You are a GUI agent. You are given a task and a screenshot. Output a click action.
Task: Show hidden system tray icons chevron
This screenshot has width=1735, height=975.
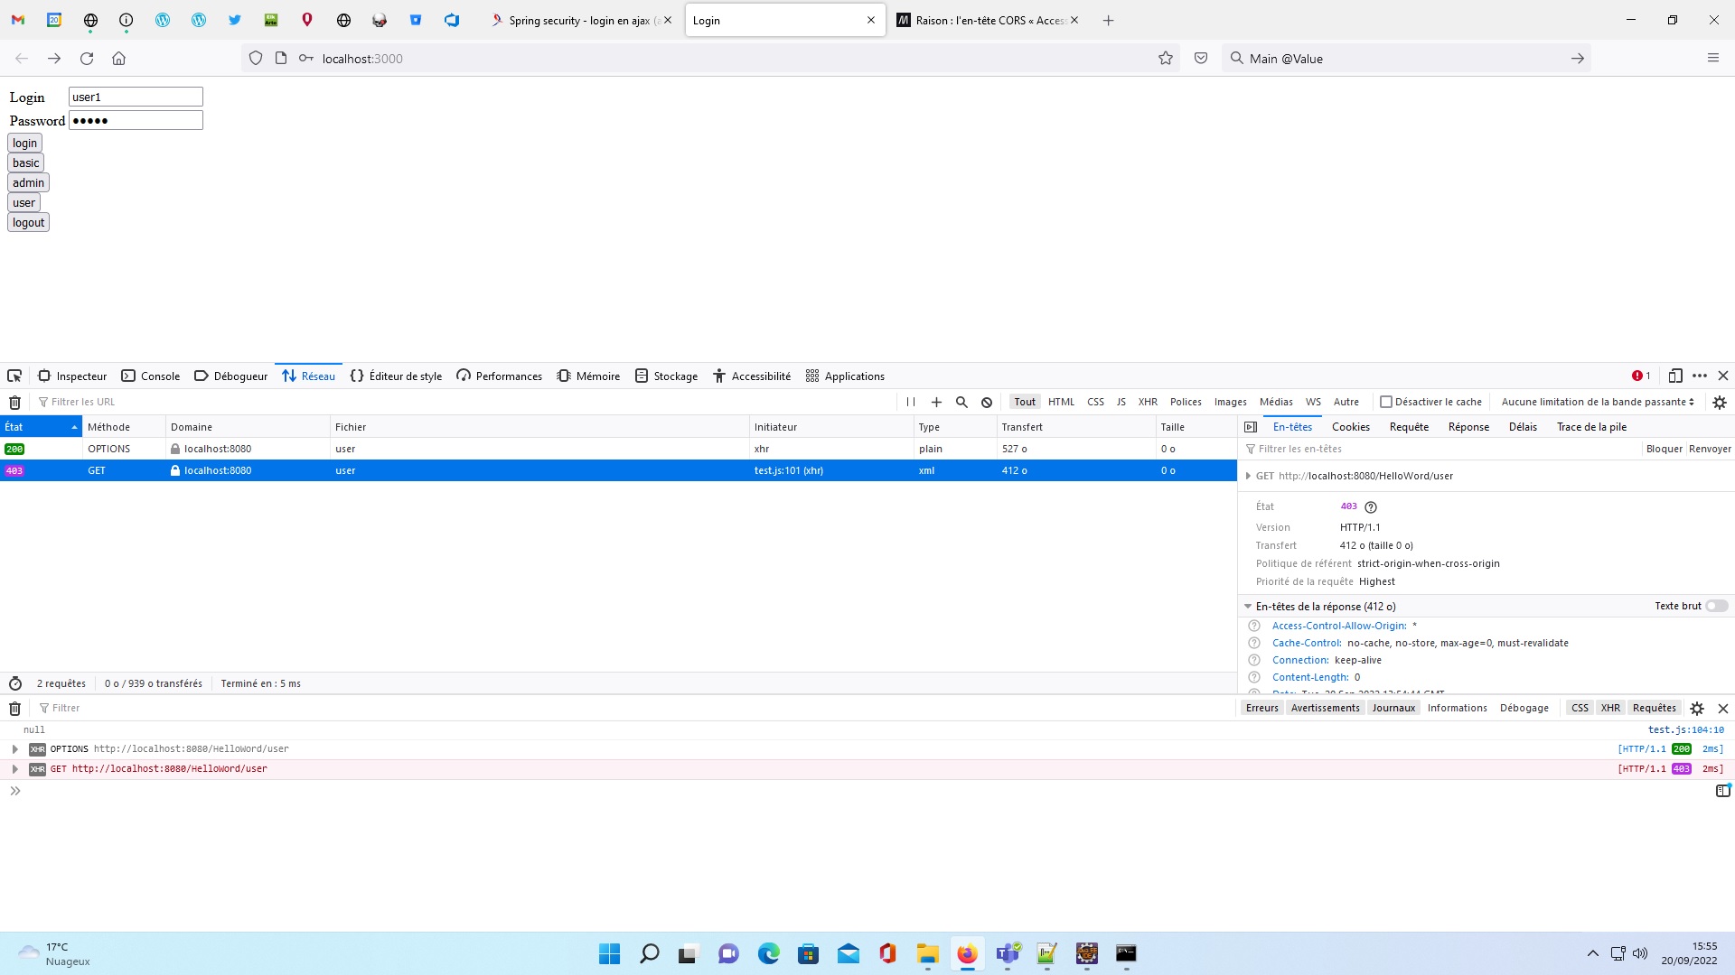click(1592, 953)
